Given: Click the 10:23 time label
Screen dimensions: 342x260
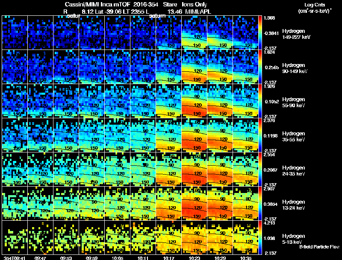Looking at the screenshot, I should click(194, 258).
